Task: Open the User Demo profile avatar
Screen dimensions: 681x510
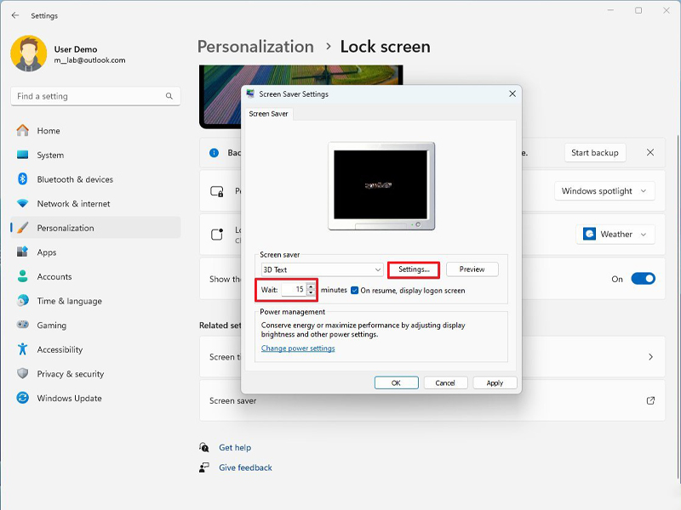Action: [x=29, y=54]
